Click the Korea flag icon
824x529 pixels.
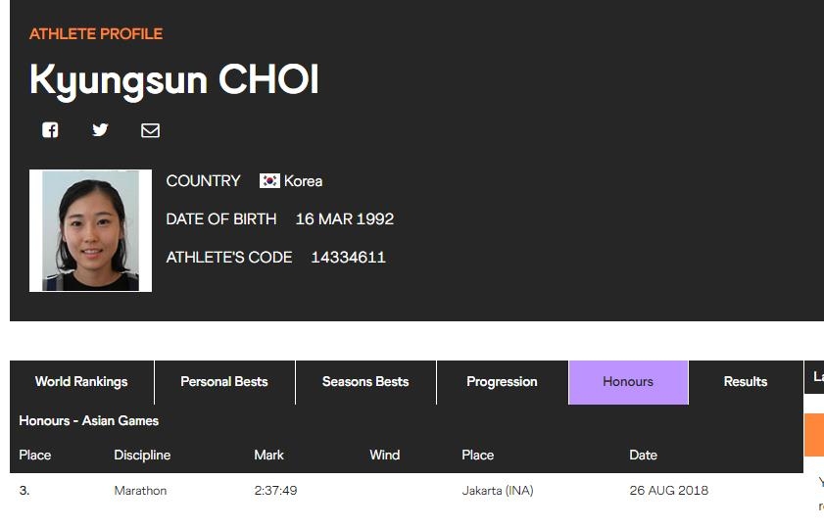269,181
